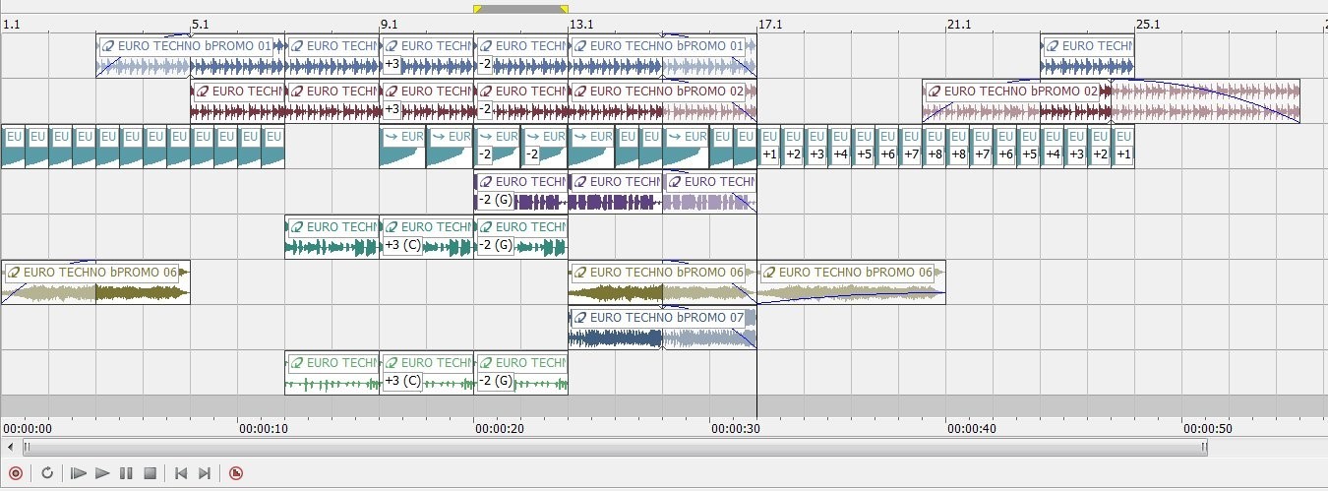Click the gray loop region bar above the ruler
This screenshot has height=491, width=1328.
point(520,9)
